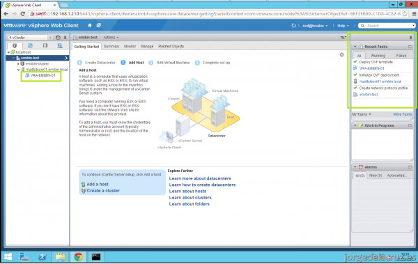Collapse the emibin-test datacenter node
Viewport: 418px width, 264px height.
point(13,58)
